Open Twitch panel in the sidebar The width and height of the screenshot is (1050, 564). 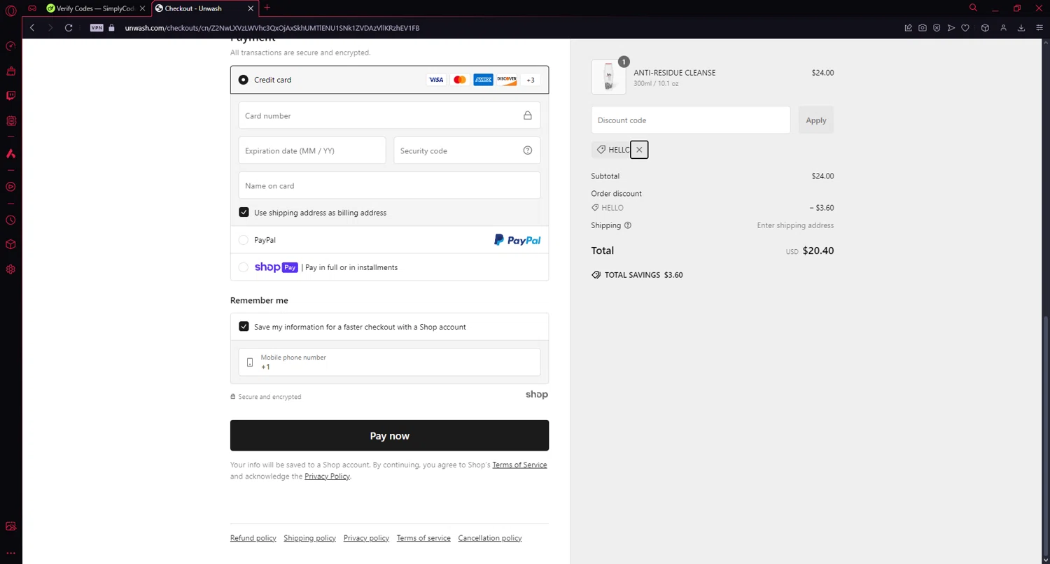(10, 96)
